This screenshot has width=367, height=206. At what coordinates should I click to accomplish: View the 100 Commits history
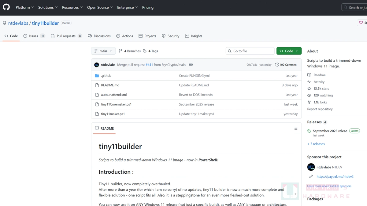click(286, 65)
